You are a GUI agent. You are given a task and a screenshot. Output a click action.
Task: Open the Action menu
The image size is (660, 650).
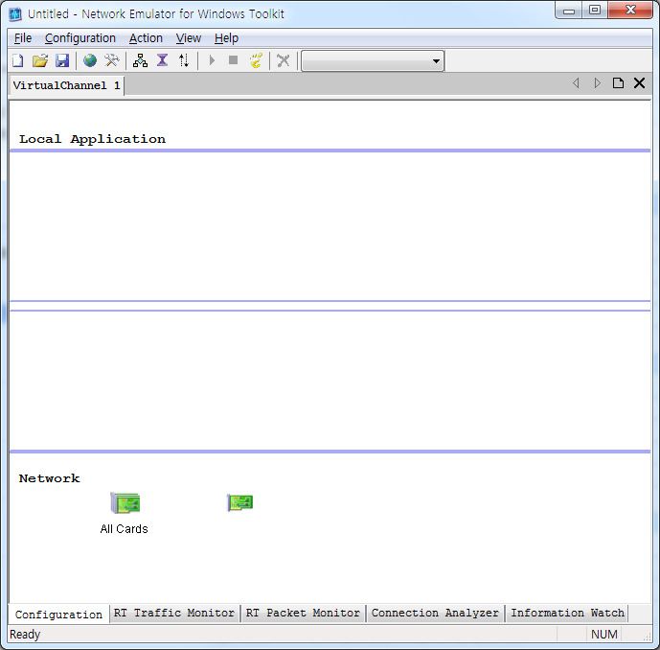point(146,38)
